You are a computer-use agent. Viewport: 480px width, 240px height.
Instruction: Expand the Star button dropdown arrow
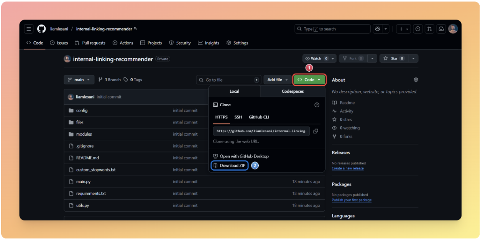click(x=414, y=58)
